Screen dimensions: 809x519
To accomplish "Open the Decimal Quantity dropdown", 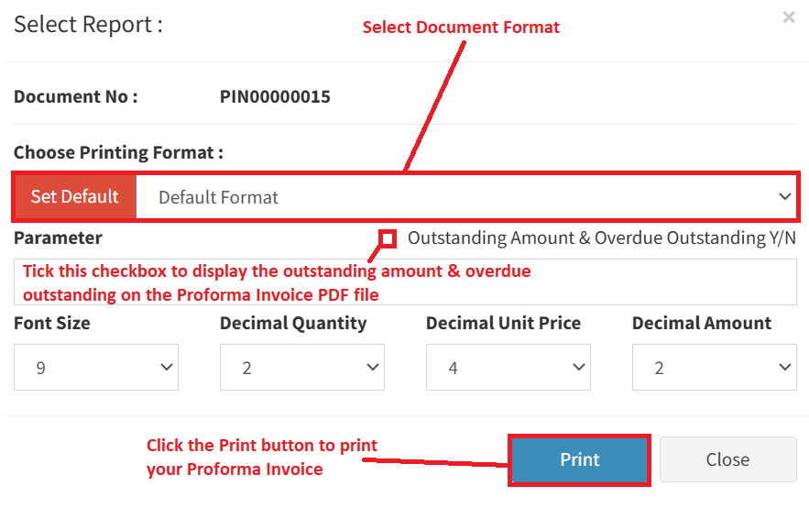I will click(x=301, y=368).
